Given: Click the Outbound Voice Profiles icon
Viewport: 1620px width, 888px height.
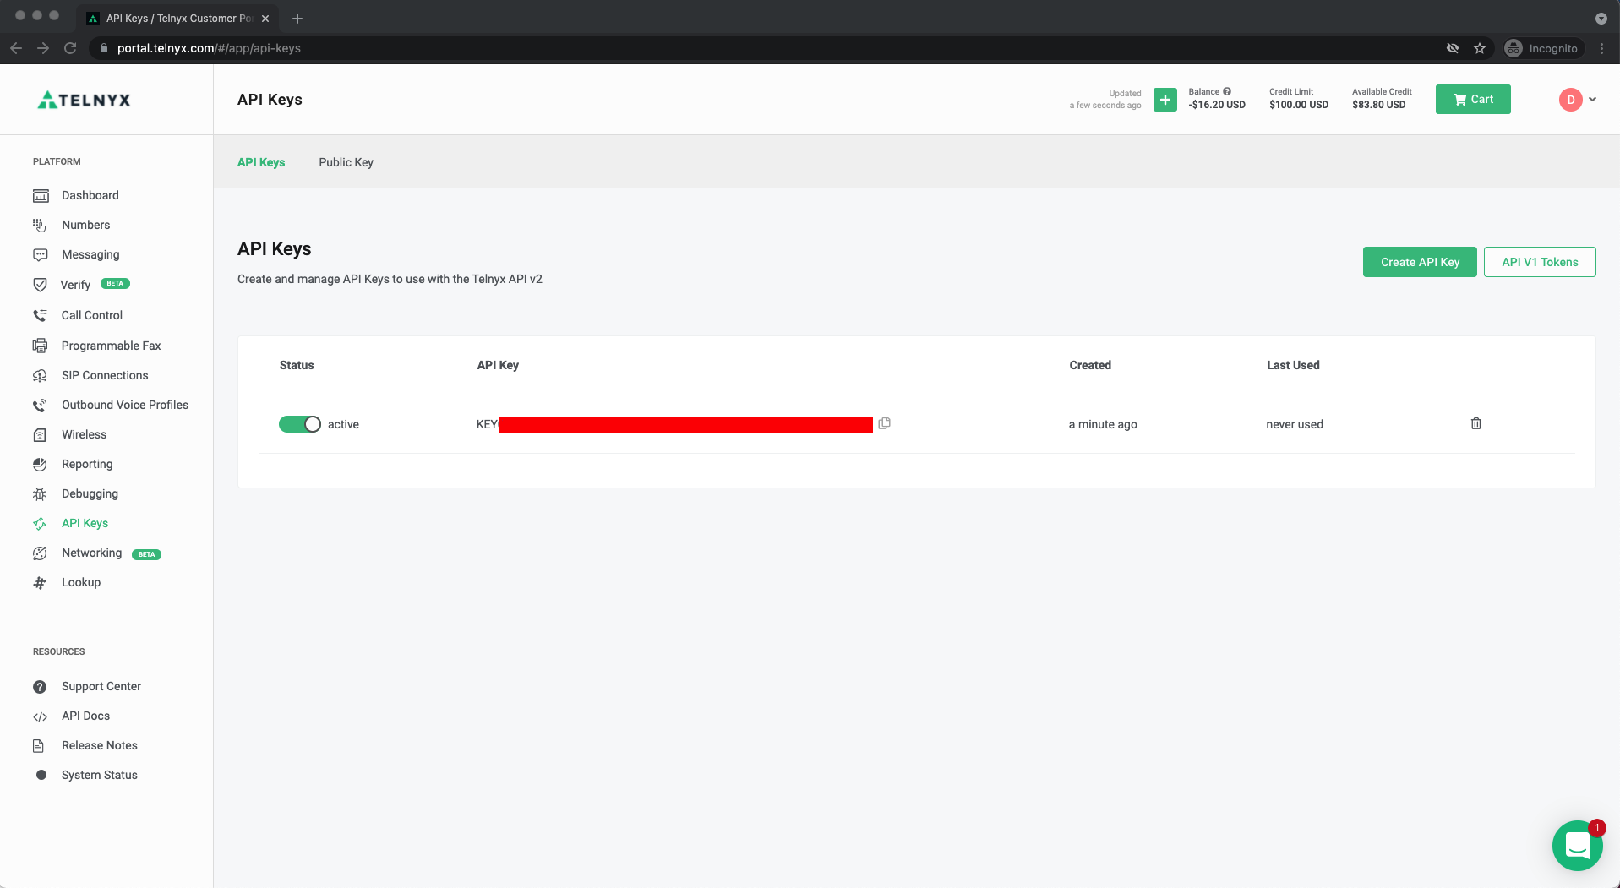Looking at the screenshot, I should (x=40, y=406).
